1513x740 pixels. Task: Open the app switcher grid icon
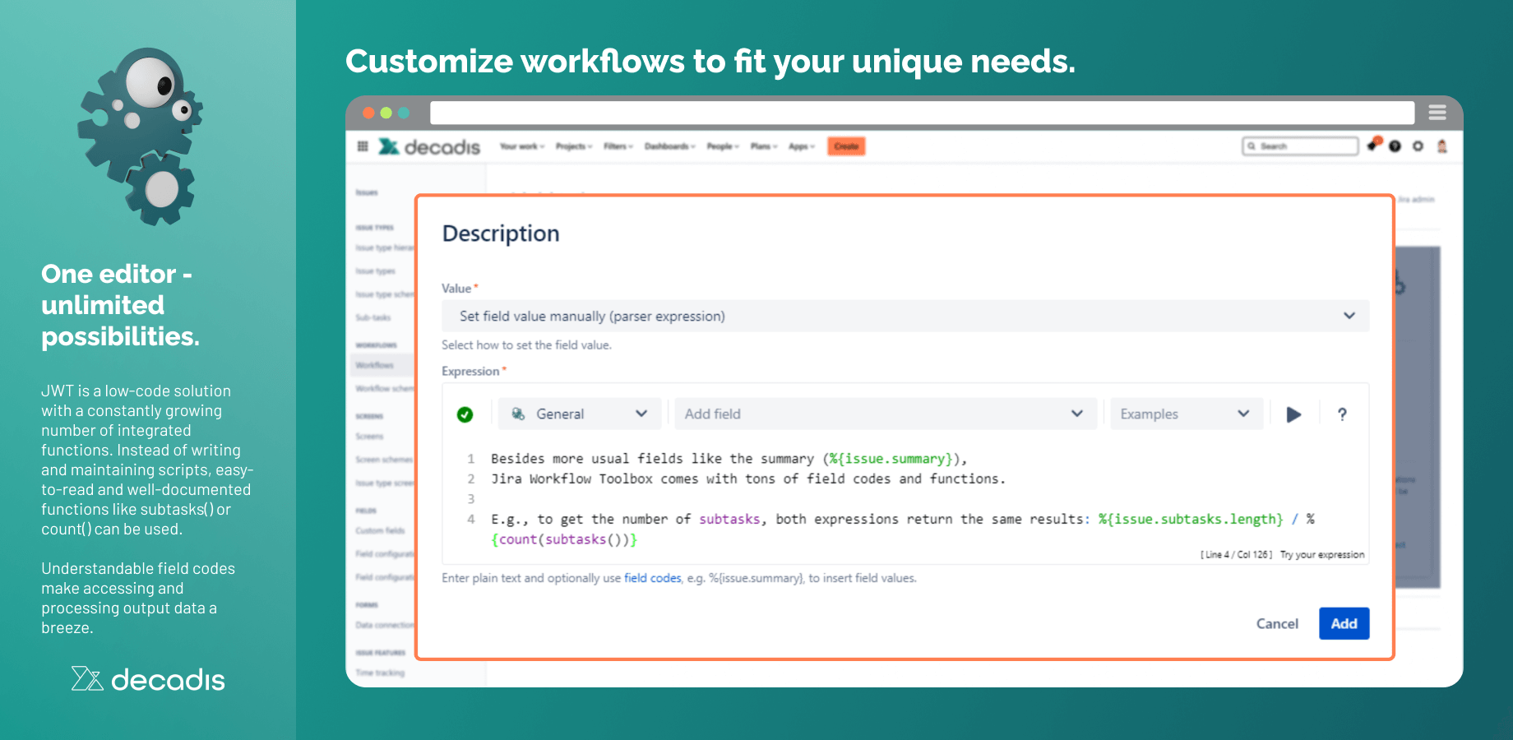point(363,146)
